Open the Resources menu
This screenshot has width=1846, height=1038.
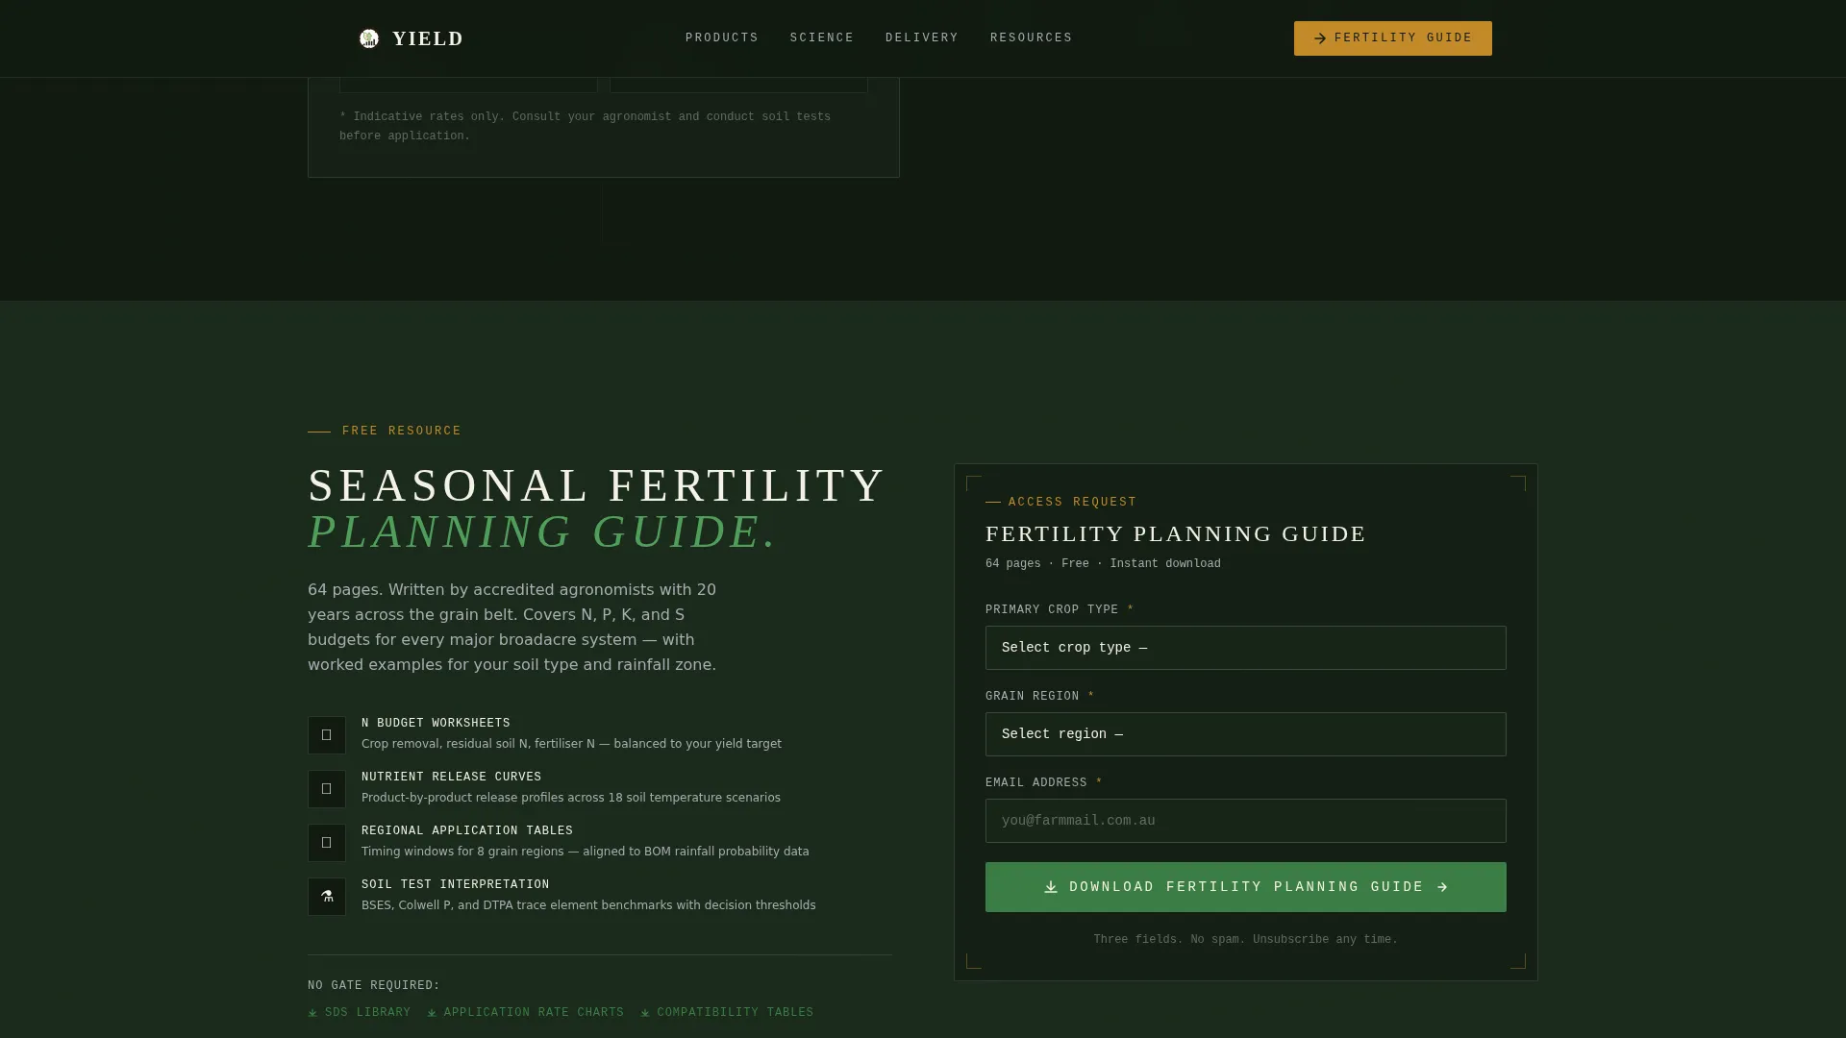(1032, 38)
